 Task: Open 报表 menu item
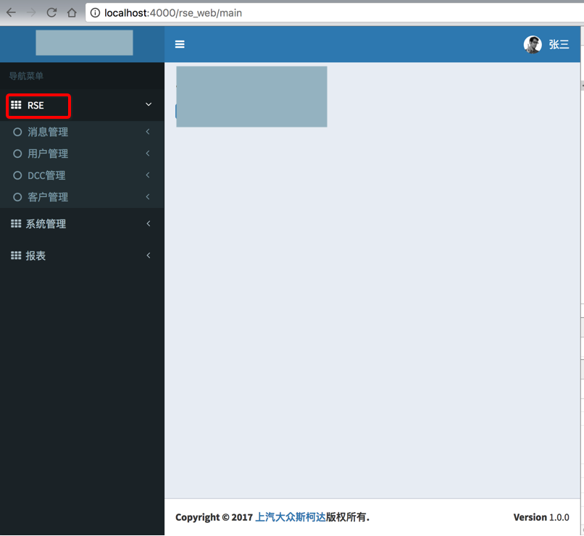pyautogui.click(x=36, y=256)
